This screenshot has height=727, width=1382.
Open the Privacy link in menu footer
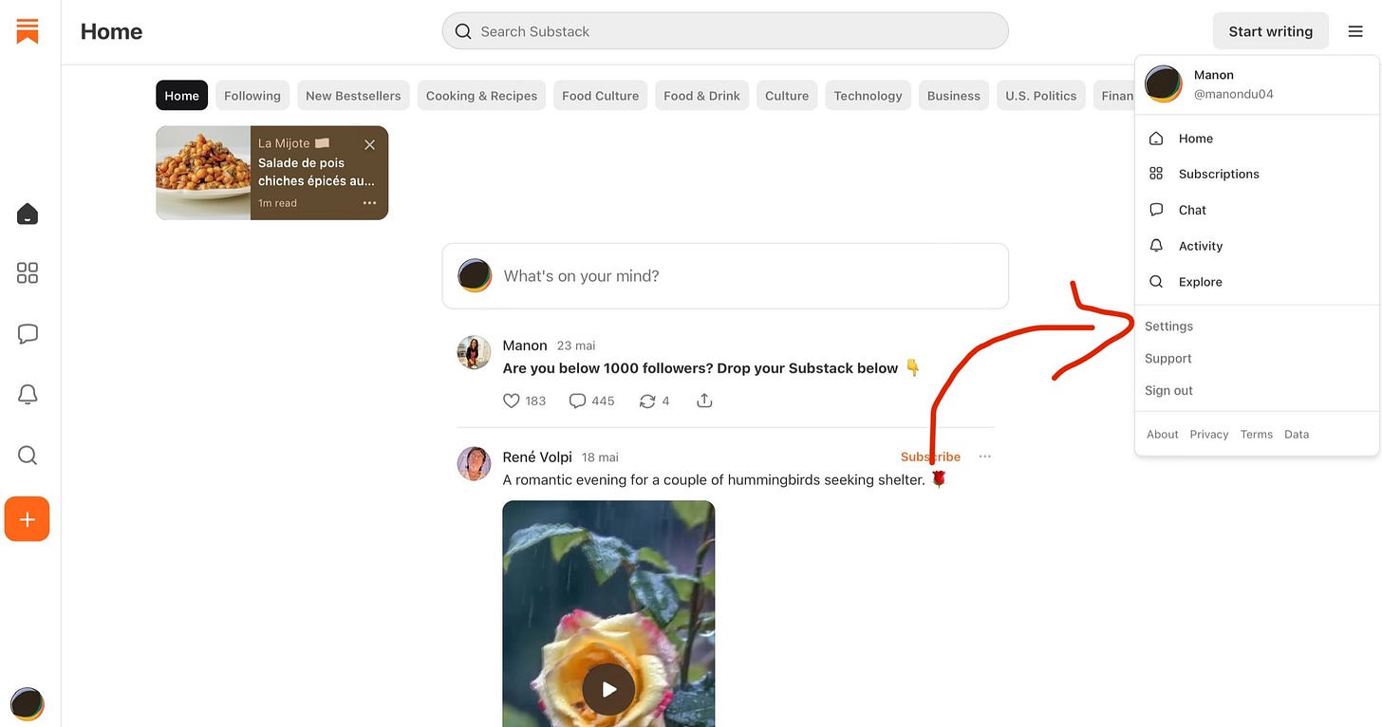1208,435
